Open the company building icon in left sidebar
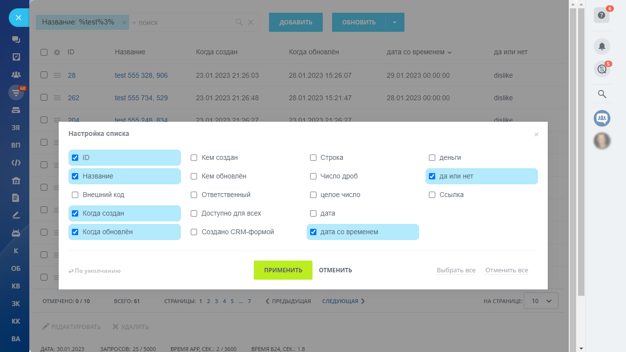Viewport: 626px width, 352px height. click(16, 180)
